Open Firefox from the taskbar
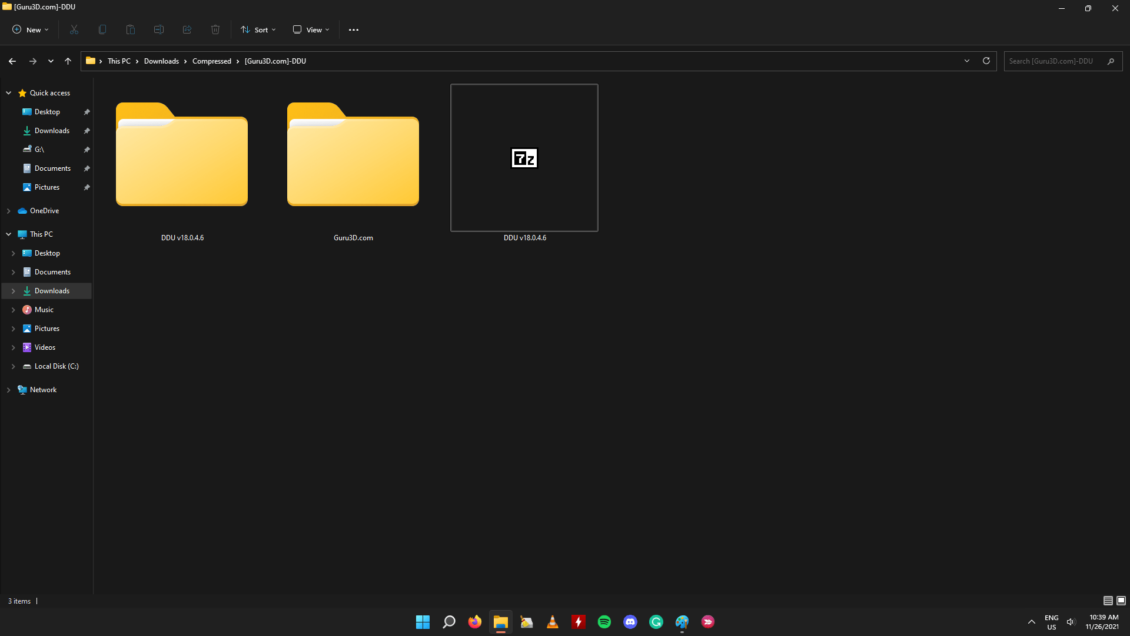The width and height of the screenshot is (1130, 636). (x=474, y=621)
